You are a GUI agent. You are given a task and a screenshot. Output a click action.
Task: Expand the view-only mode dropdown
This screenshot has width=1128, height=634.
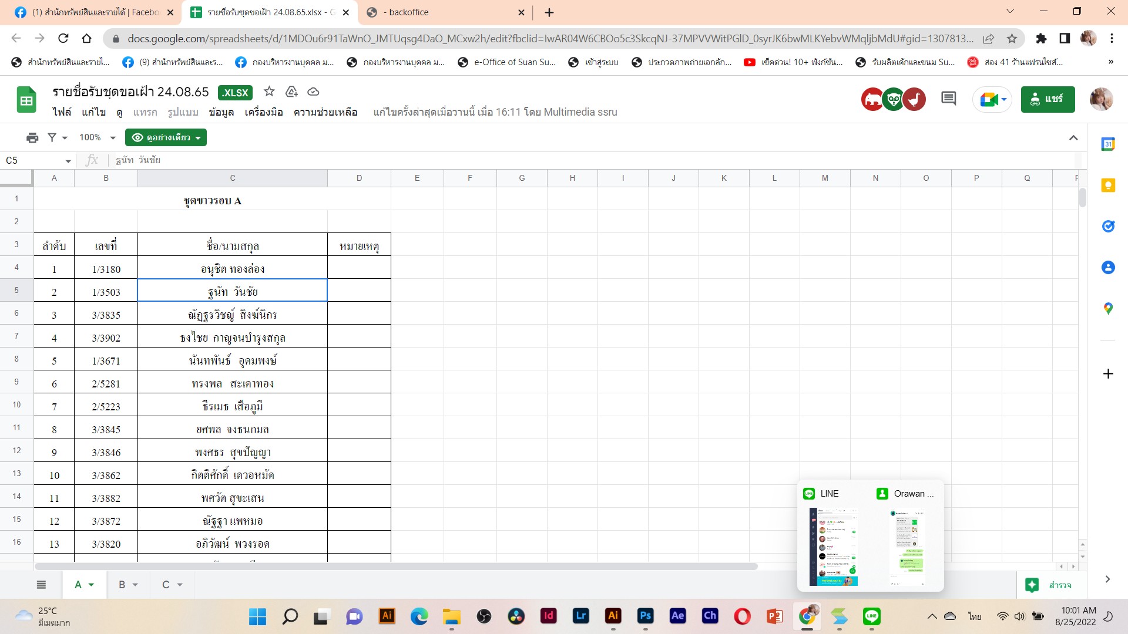coord(166,137)
